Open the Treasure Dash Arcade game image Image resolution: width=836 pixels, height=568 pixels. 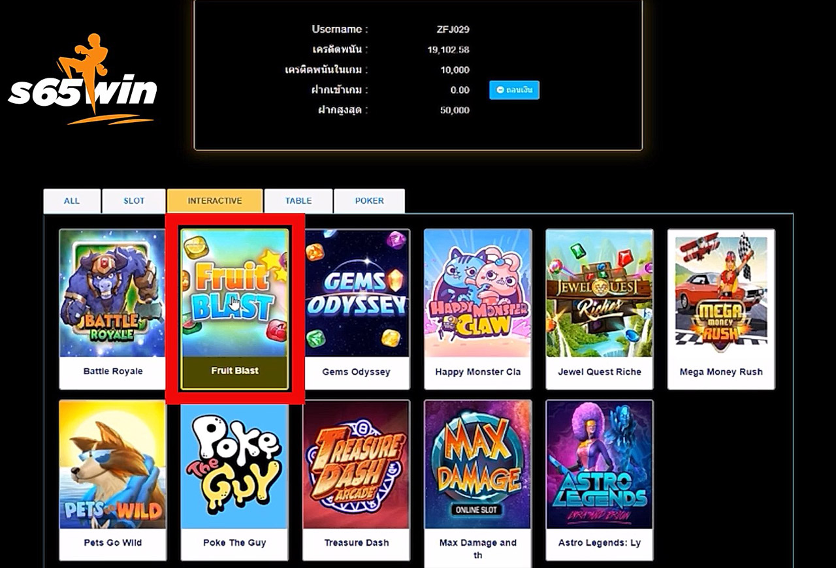[x=356, y=464]
